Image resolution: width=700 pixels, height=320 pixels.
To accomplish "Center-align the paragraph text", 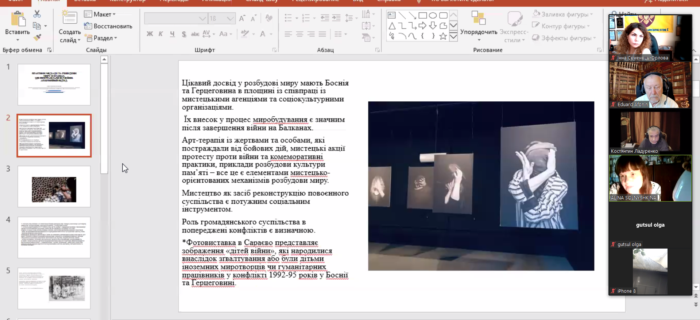I will [x=299, y=34].
